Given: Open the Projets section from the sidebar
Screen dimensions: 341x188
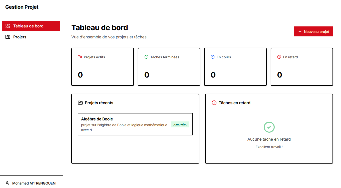Looking at the screenshot, I should (x=20, y=37).
